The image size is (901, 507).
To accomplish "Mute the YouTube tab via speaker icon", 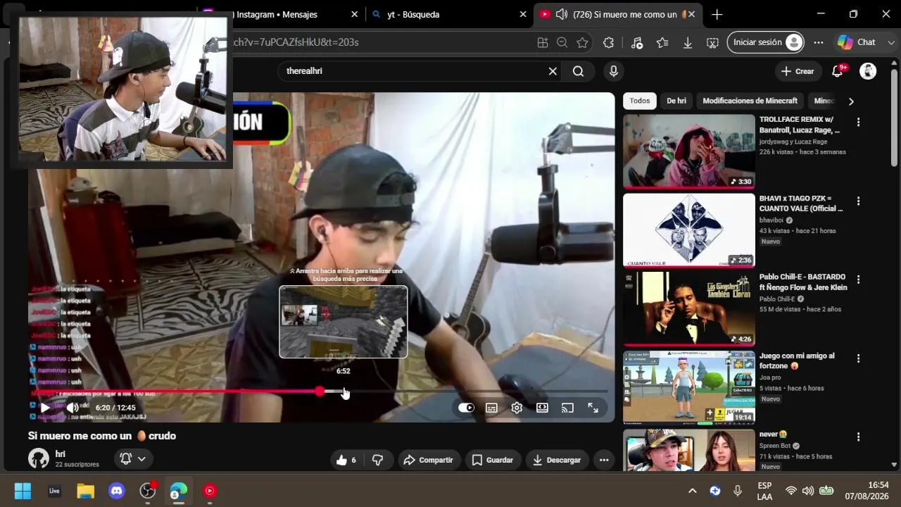I will point(562,14).
